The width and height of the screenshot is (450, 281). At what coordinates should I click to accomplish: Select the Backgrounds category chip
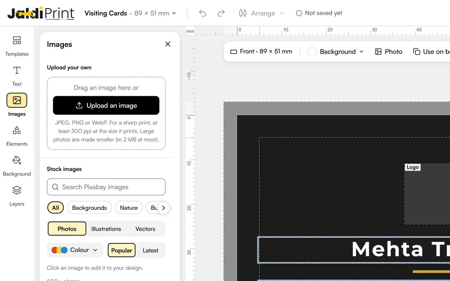tap(89, 208)
